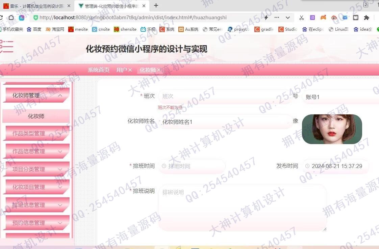Viewport: 379px width, 249px height.
Task: Click the game controller extension icon
Action: click(x=323, y=18)
